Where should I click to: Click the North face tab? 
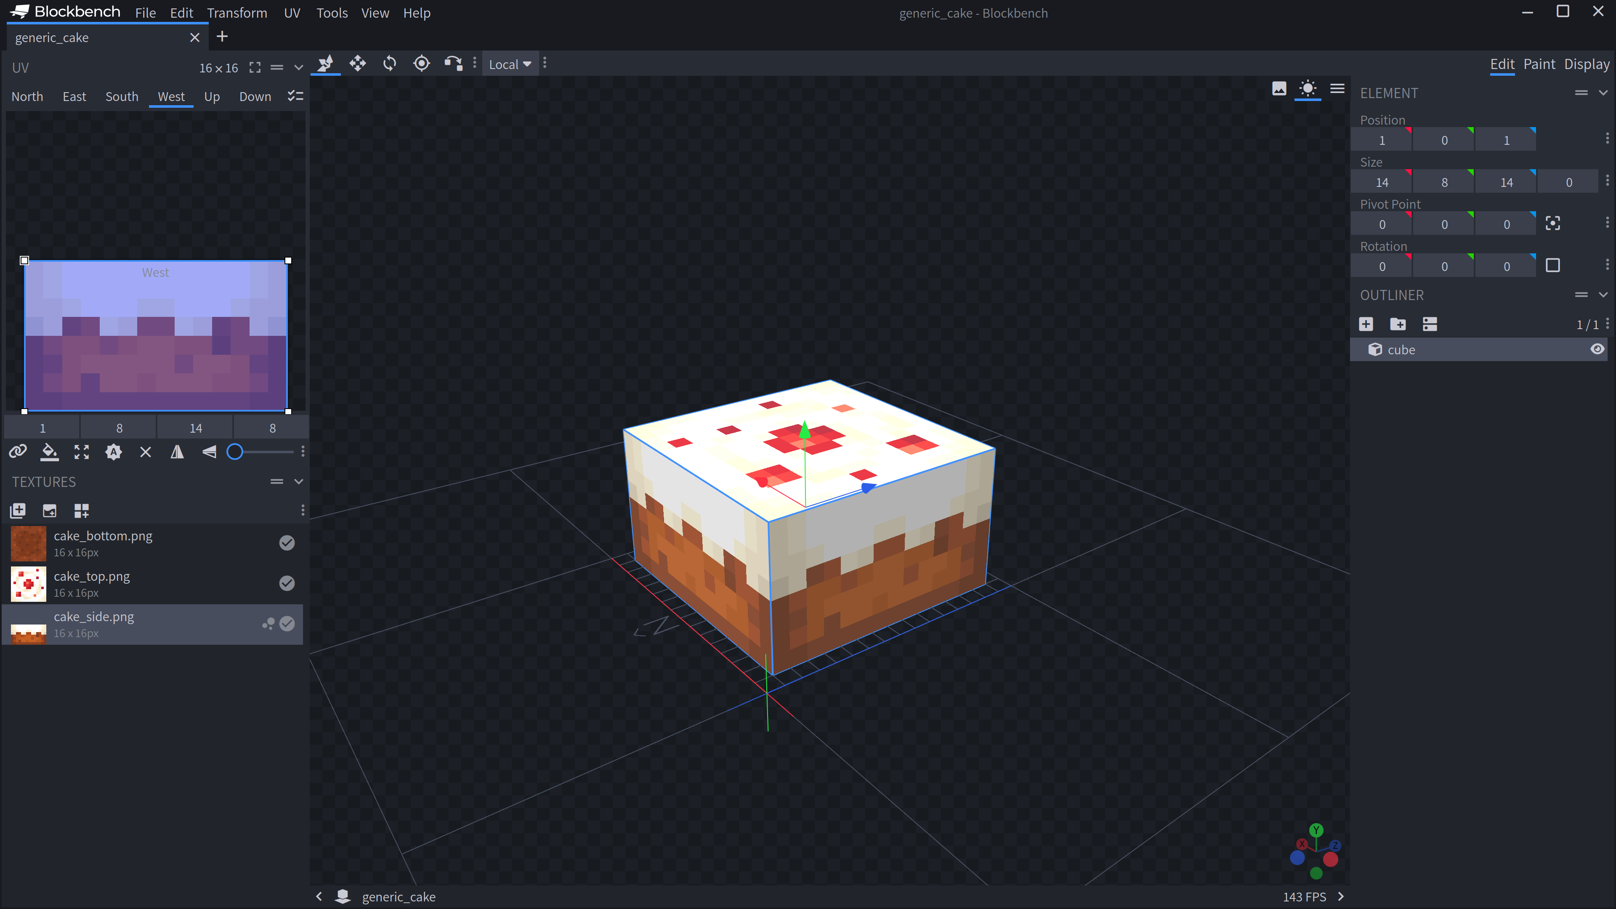[27, 96]
